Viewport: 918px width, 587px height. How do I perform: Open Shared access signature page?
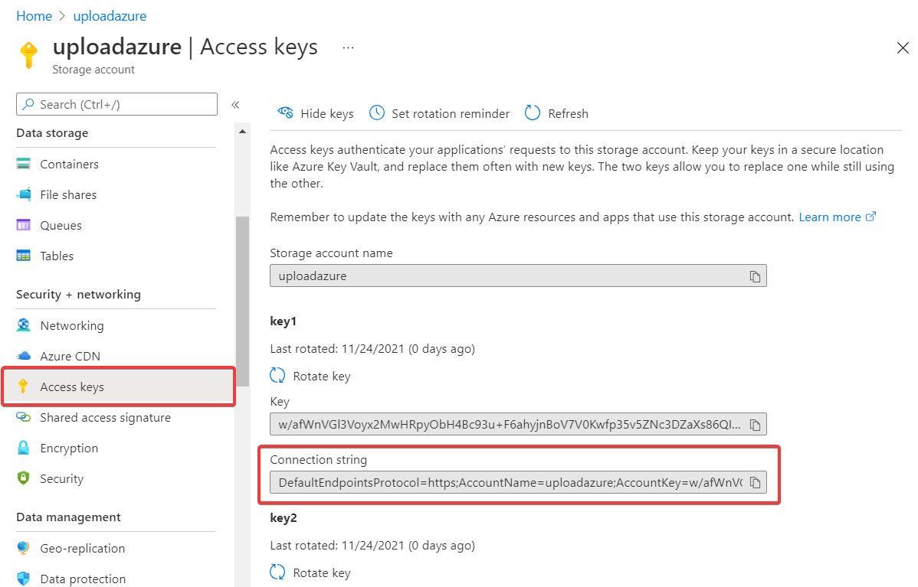point(105,418)
